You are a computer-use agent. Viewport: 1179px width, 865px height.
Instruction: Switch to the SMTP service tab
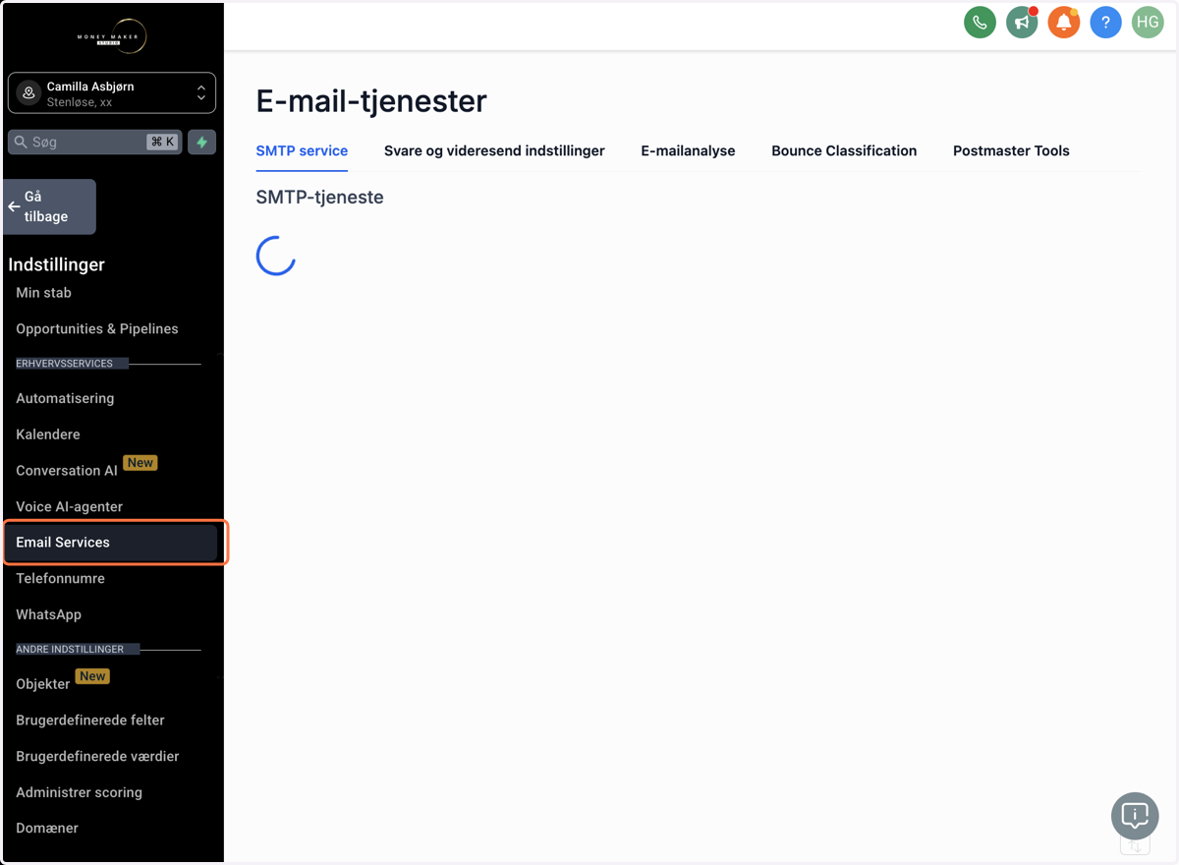click(302, 150)
